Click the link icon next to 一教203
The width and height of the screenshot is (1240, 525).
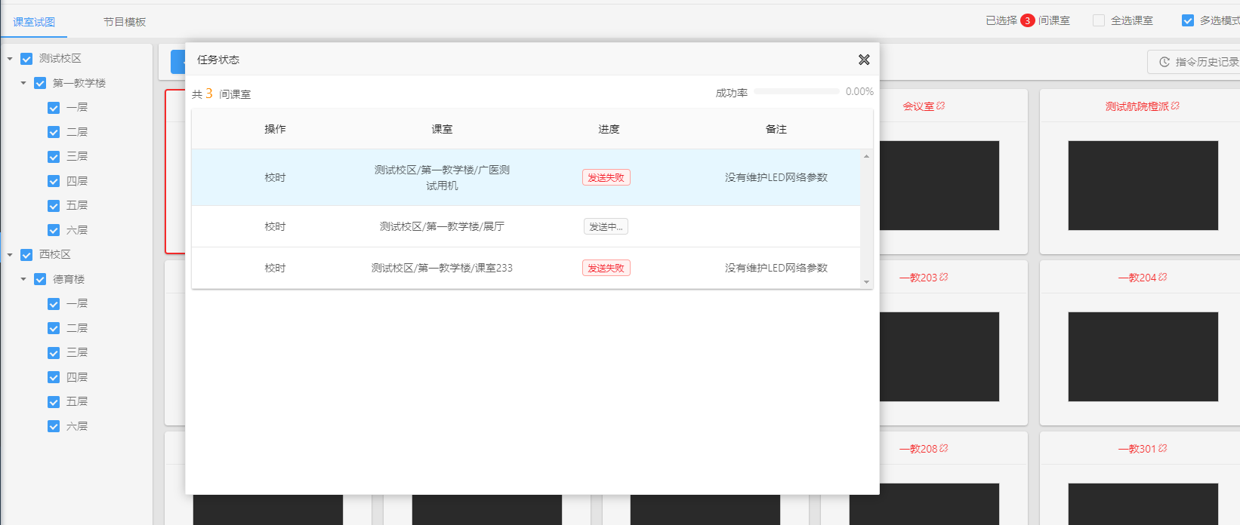point(944,278)
